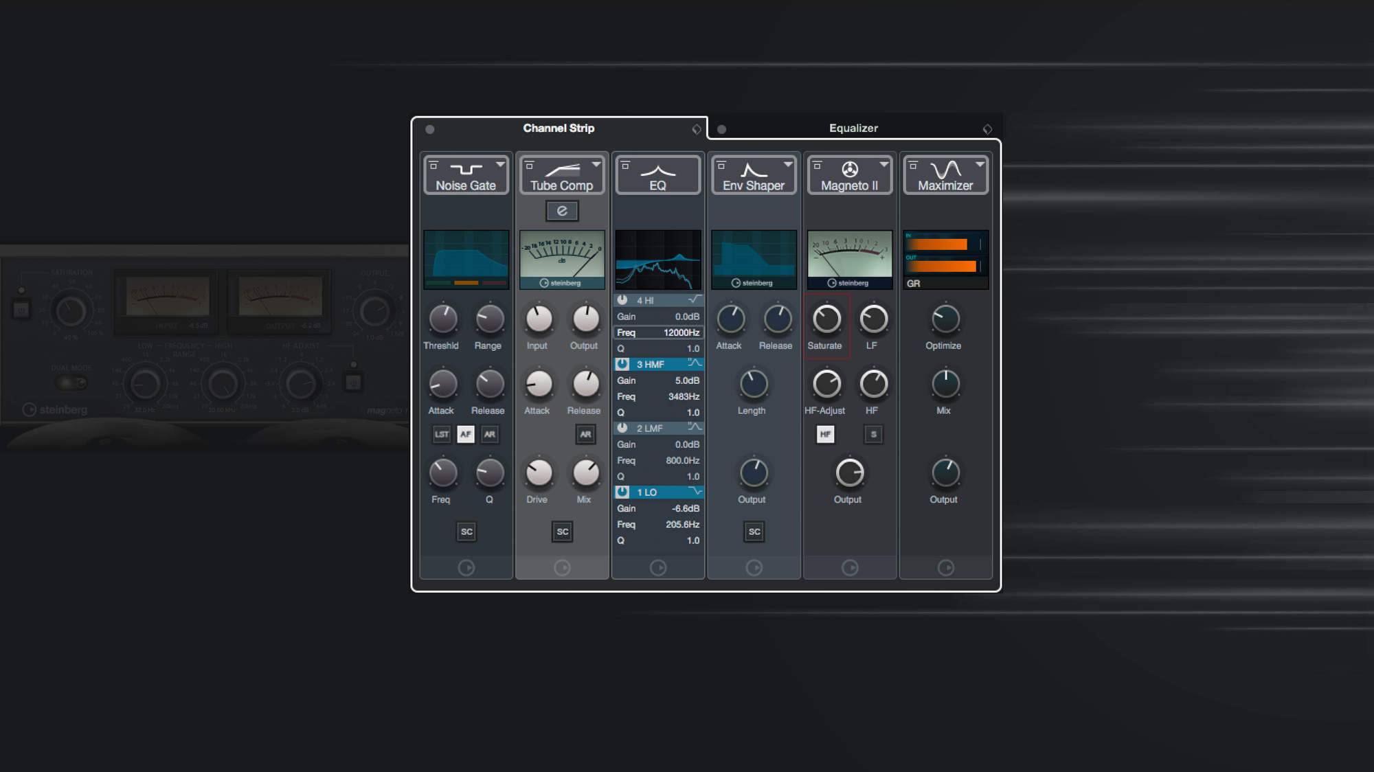Select the Equalizer tab
The image size is (1374, 772).
[854, 128]
